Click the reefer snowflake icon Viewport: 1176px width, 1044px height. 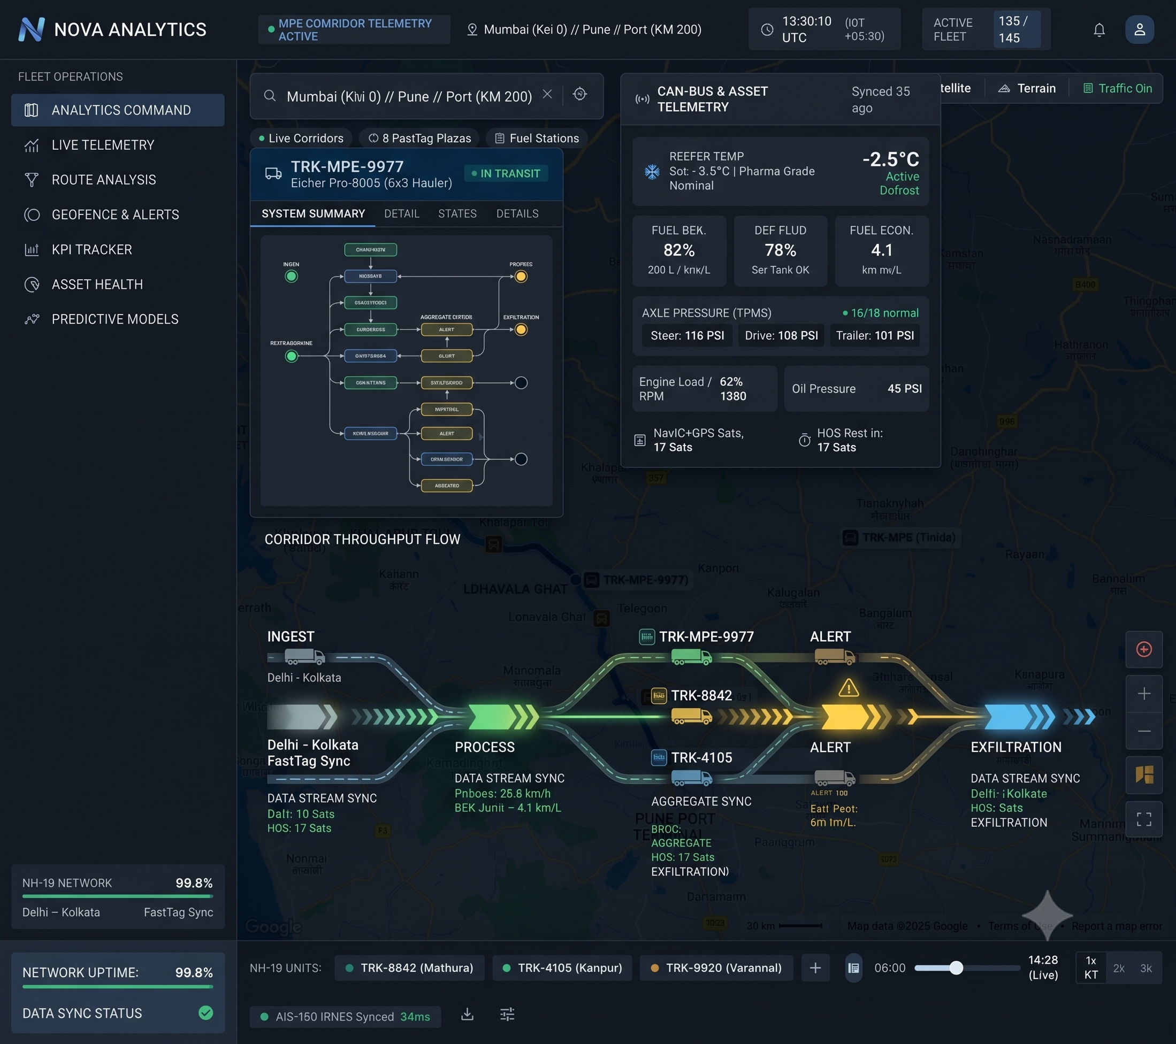pos(652,171)
